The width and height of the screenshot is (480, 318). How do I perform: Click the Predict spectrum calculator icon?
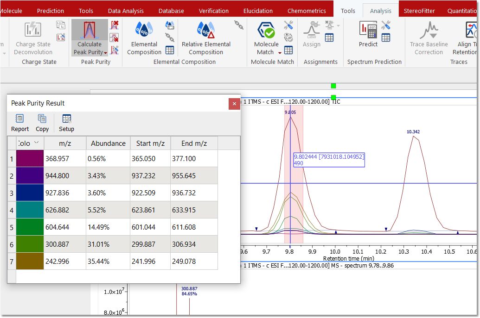[x=368, y=30]
